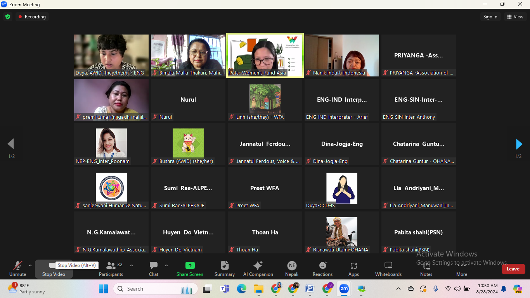This screenshot has width=530, height=298.
Task: Click the green Share Screen icon
Action: pyautogui.click(x=190, y=265)
